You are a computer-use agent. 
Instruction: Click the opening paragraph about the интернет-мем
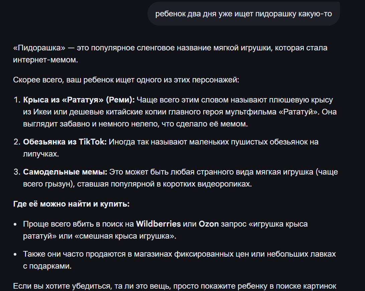pyautogui.click(x=170, y=54)
